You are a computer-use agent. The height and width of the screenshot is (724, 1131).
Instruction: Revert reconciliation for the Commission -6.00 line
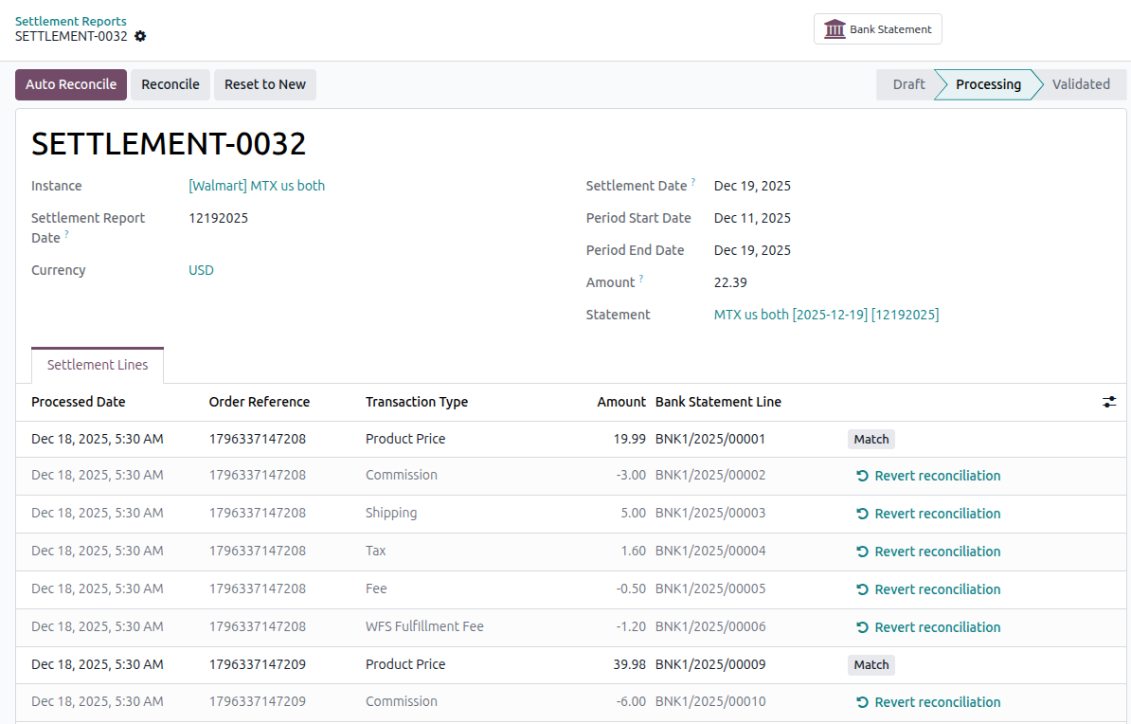point(928,702)
